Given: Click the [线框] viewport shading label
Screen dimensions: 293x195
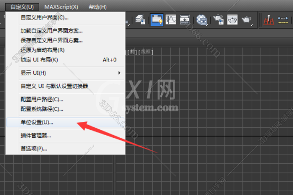Looking at the screenshot, I should click(x=146, y=52).
